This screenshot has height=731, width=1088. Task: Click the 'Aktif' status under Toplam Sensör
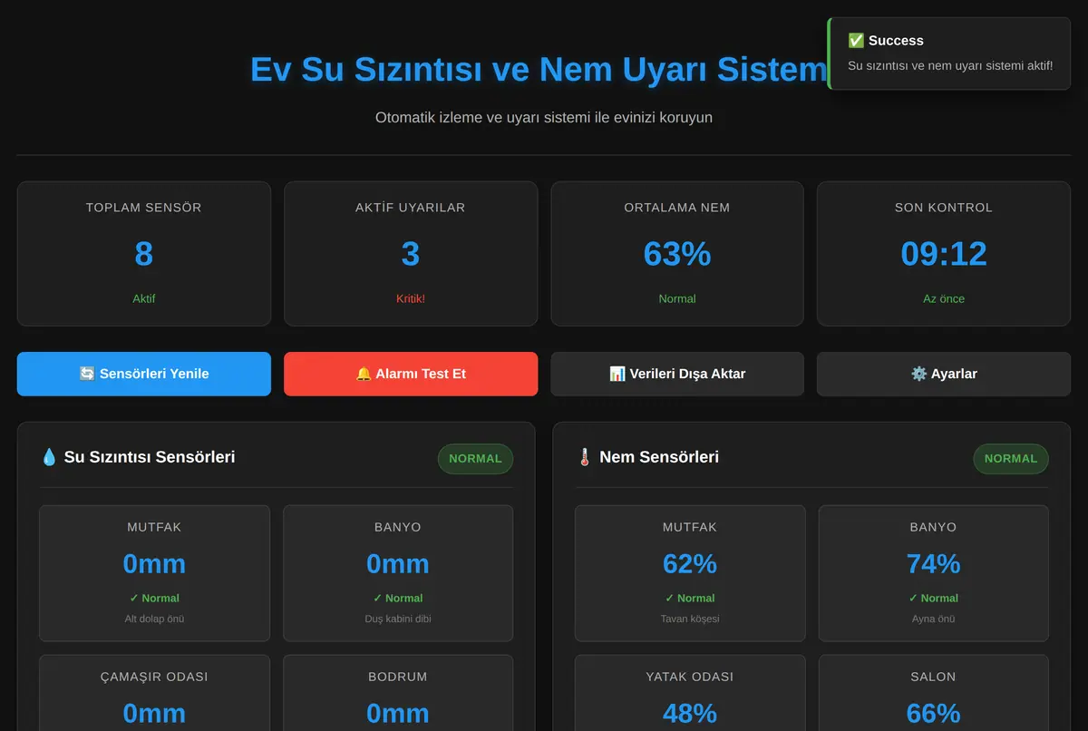(143, 298)
